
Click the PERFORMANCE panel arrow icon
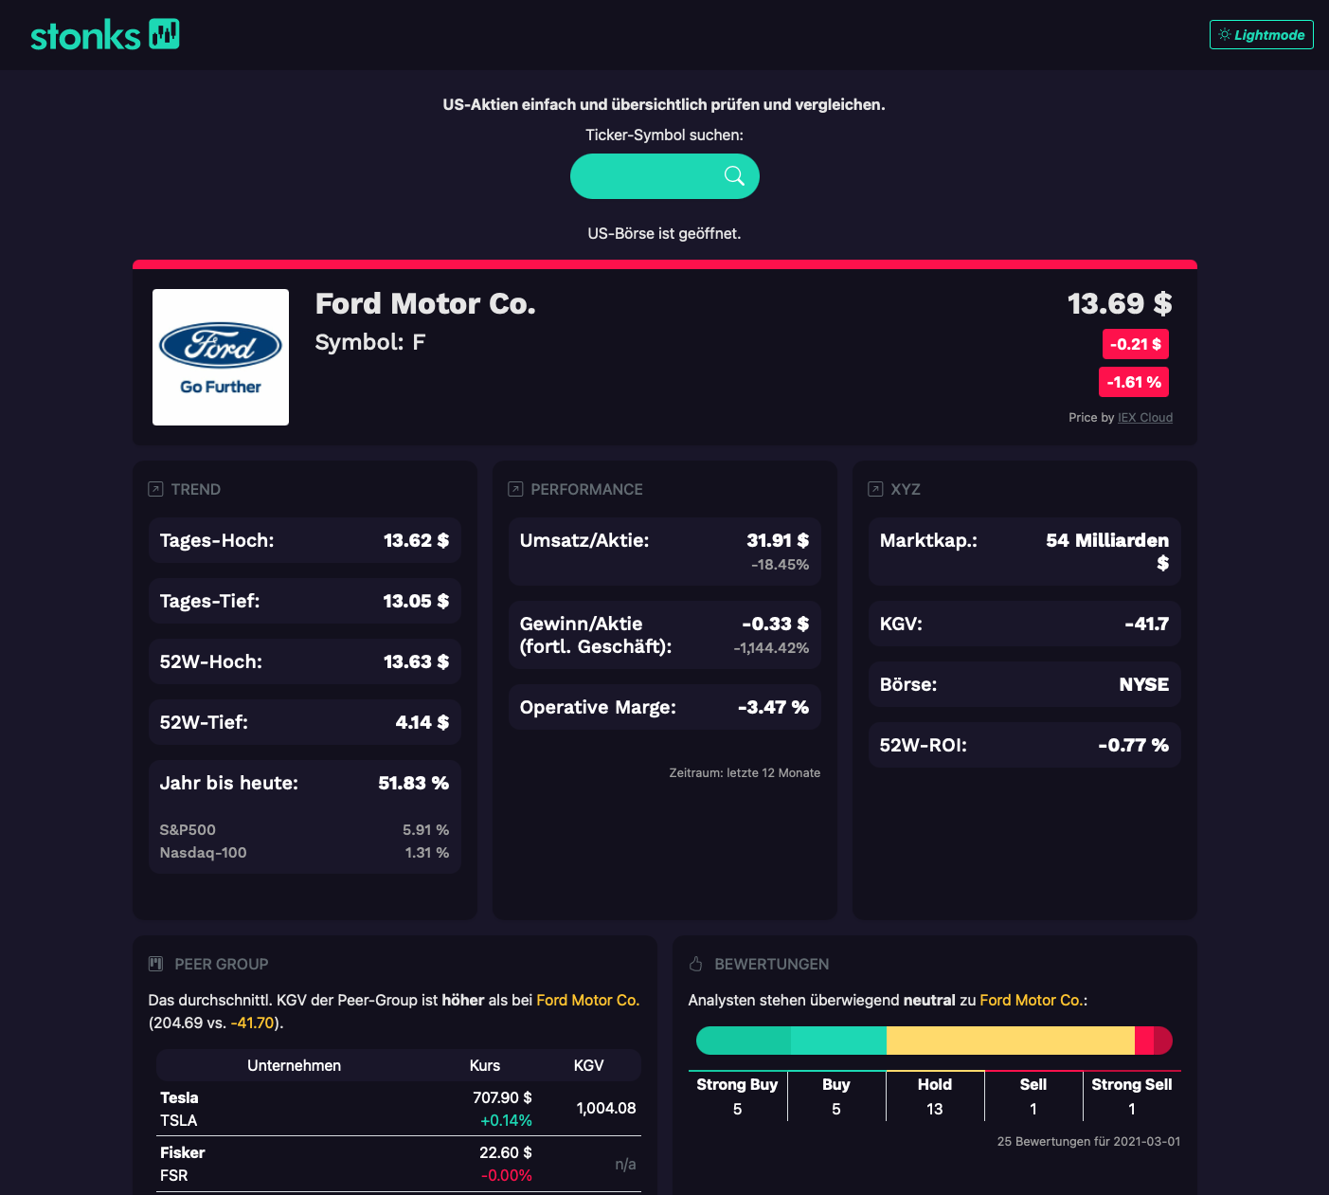click(515, 489)
